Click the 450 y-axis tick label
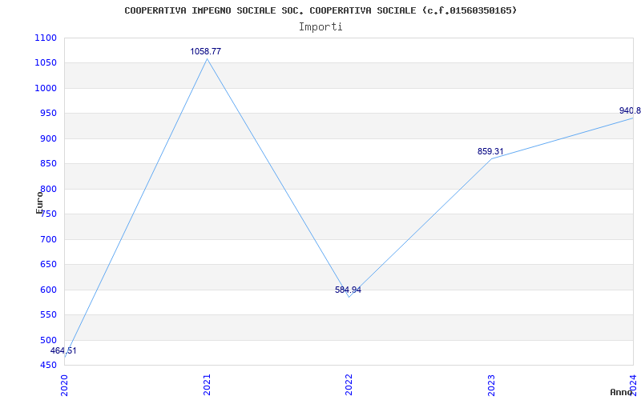Image resolution: width=641 pixels, height=400 pixels. click(x=48, y=366)
